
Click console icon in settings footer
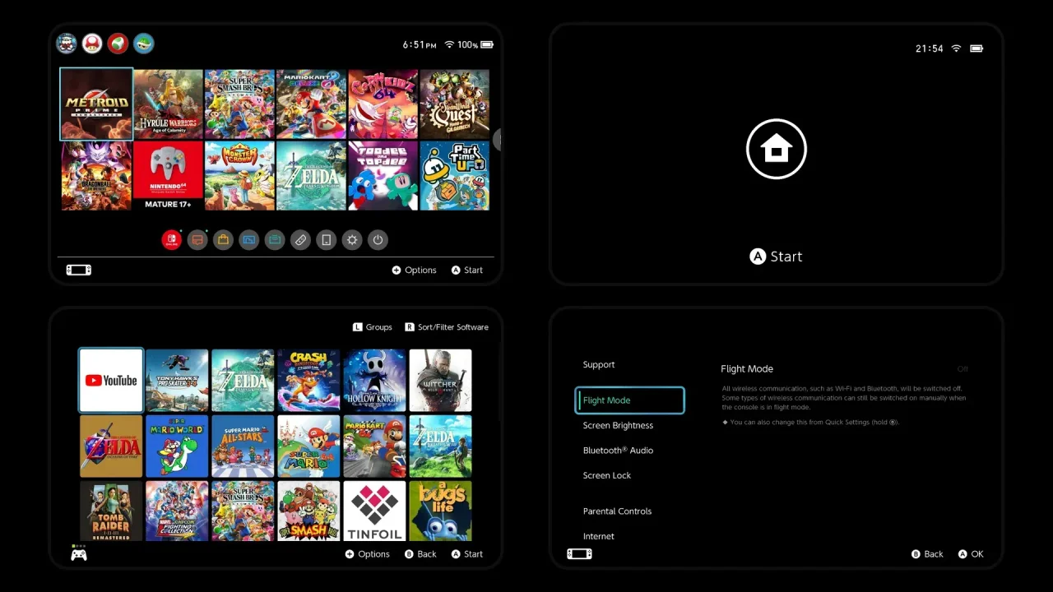pos(579,554)
